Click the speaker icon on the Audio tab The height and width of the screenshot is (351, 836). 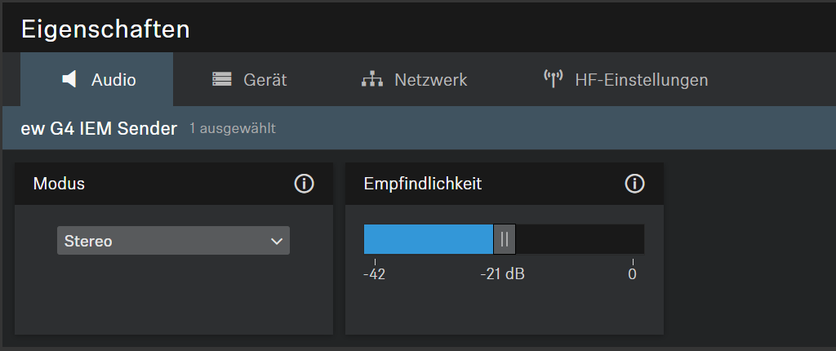click(69, 79)
